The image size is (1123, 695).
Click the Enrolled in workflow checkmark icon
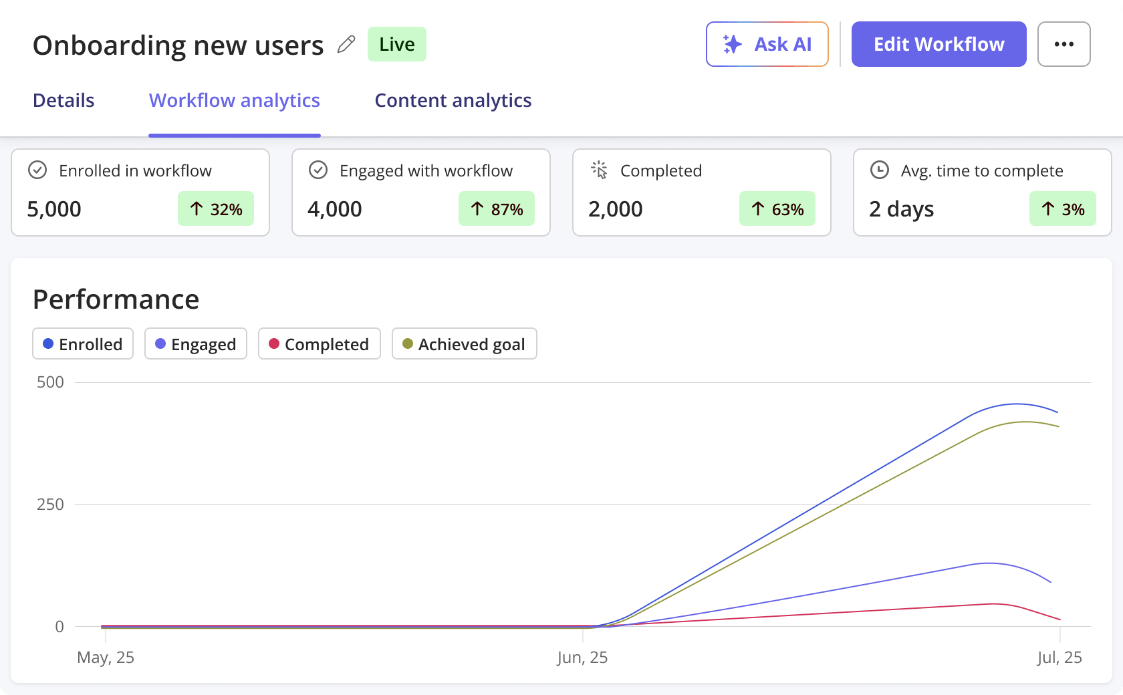[37, 170]
